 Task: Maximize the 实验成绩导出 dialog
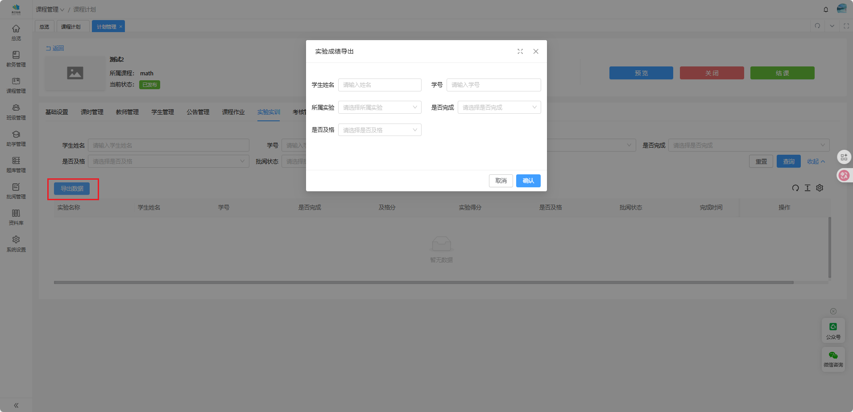pyautogui.click(x=520, y=52)
